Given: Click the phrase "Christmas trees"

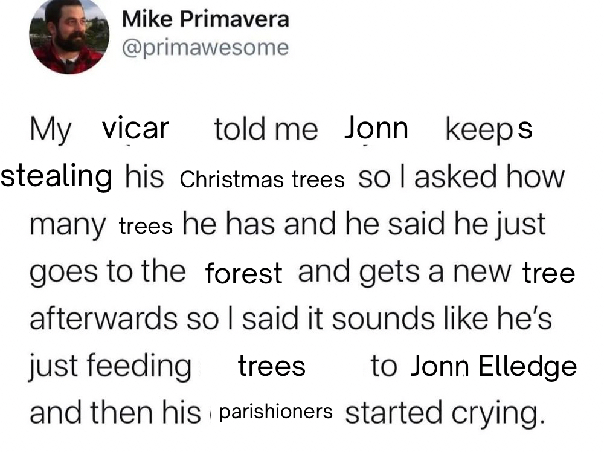Looking at the screenshot, I should coord(262,179).
